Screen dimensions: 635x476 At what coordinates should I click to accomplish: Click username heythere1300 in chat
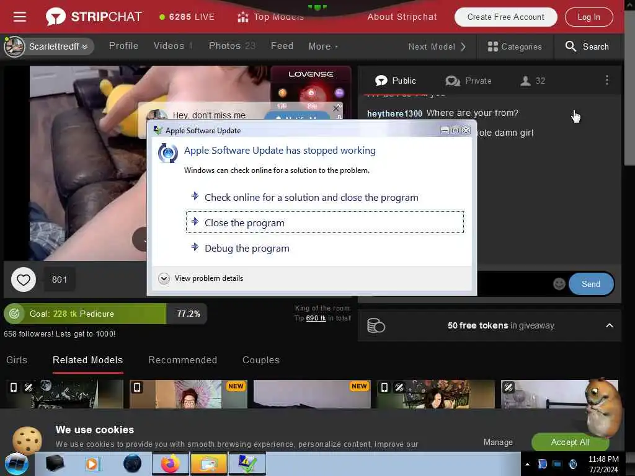point(394,113)
